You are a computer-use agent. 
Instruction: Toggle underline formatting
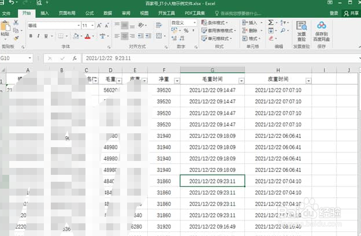click(x=46, y=36)
